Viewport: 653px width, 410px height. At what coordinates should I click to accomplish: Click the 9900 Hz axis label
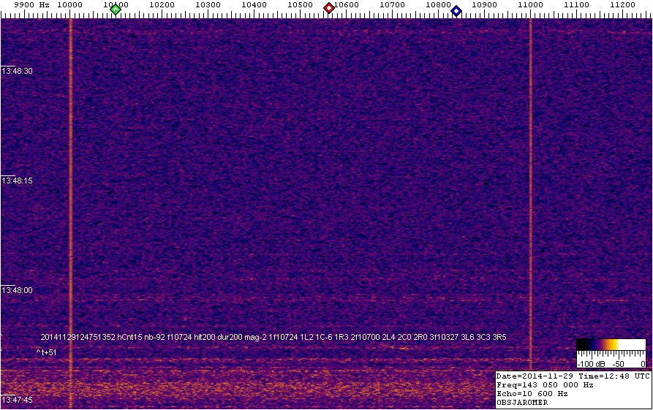(31, 5)
